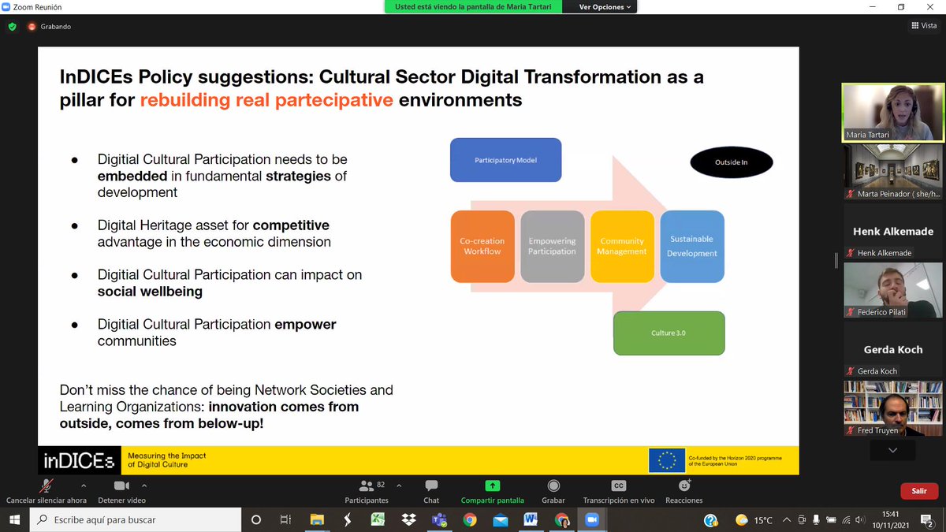Click the Co-creation Workflow orange box
The width and height of the screenshot is (946, 532).
pos(482,246)
